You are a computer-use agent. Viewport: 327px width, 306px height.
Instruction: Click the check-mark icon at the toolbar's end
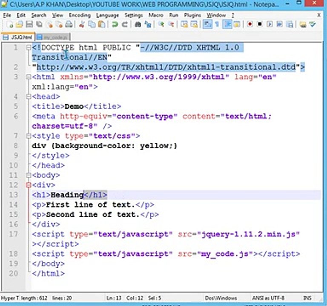(x=313, y=24)
